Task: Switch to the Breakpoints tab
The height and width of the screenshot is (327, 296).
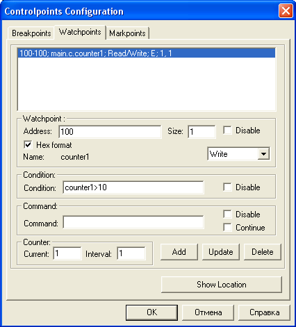Action: (x=31, y=33)
